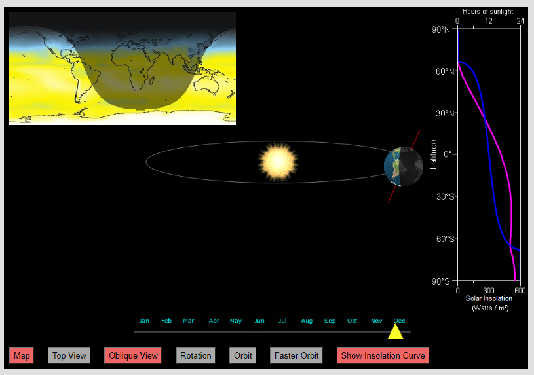Enable Faster Orbit

[x=296, y=355]
